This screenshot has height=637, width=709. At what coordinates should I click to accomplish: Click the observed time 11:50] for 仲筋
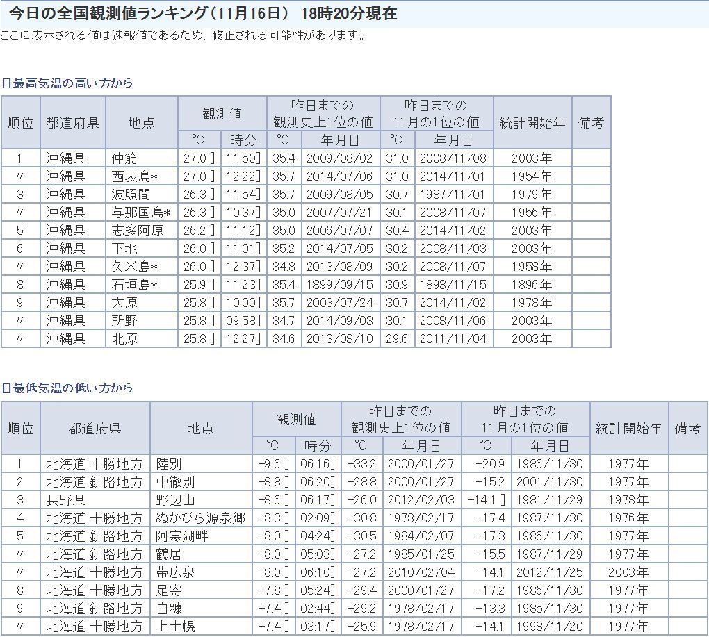point(244,158)
